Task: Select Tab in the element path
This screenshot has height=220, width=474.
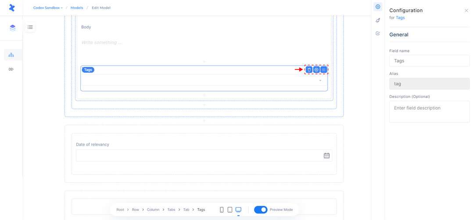Action: [186, 210]
